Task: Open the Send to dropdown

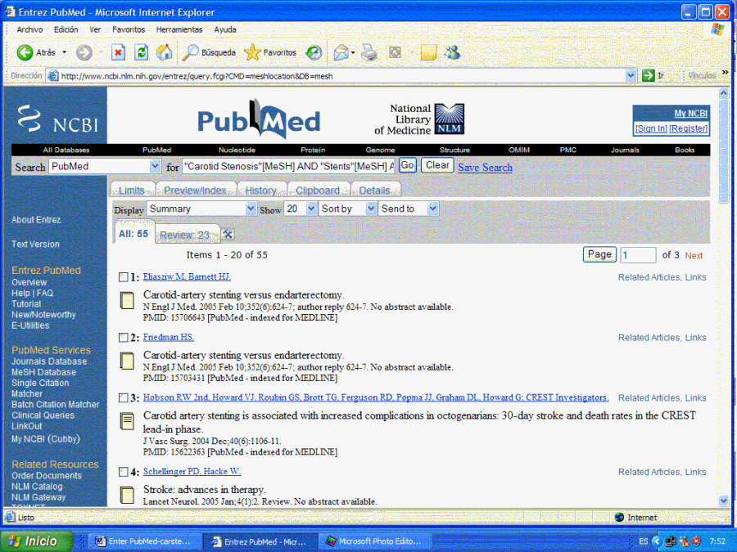Action: pyautogui.click(x=409, y=209)
